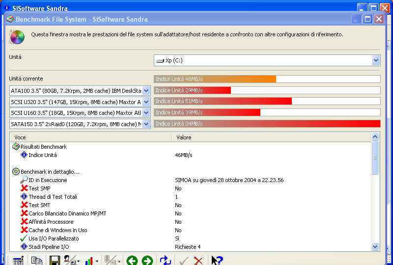Click the value SIMOA su giovedì 28 ottobre 2004
Image resolution: width=393 pixels, height=265 pixels.
click(229, 180)
